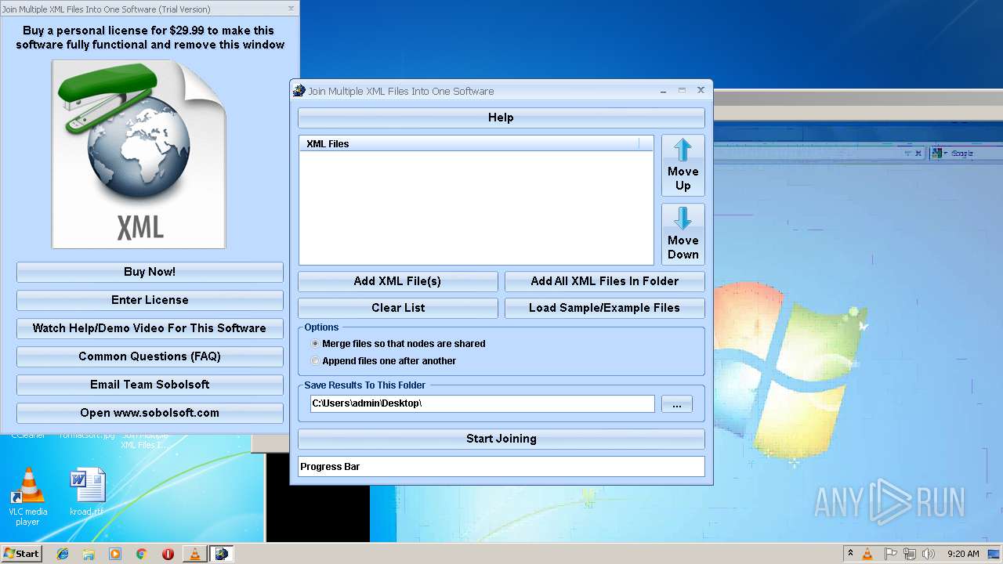The width and height of the screenshot is (1003, 564).
Task: Click the Join XML app taskbar icon
Action: click(x=221, y=554)
